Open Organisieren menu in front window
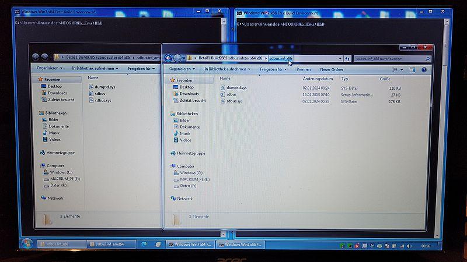The image size is (467, 262). click(182, 69)
